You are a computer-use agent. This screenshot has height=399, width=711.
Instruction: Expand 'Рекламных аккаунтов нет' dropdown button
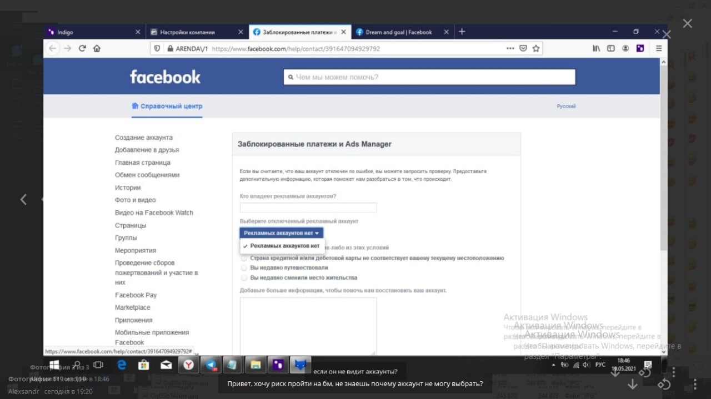[281, 233]
